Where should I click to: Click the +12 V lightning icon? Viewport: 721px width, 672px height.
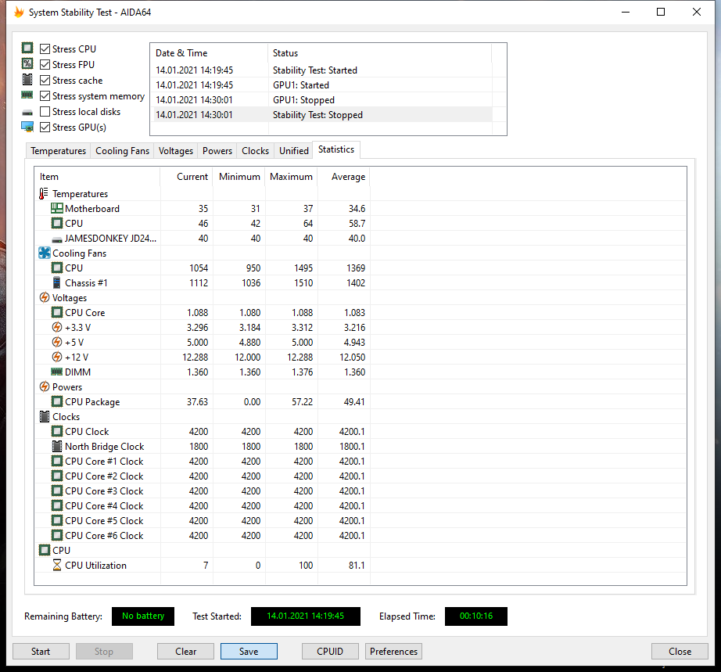(56, 357)
